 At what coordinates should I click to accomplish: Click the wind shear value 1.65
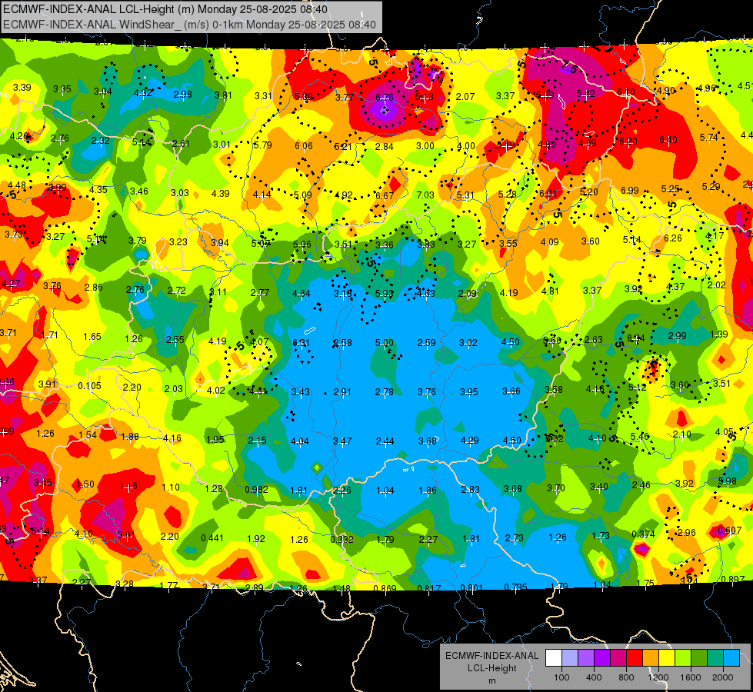pyautogui.click(x=92, y=337)
